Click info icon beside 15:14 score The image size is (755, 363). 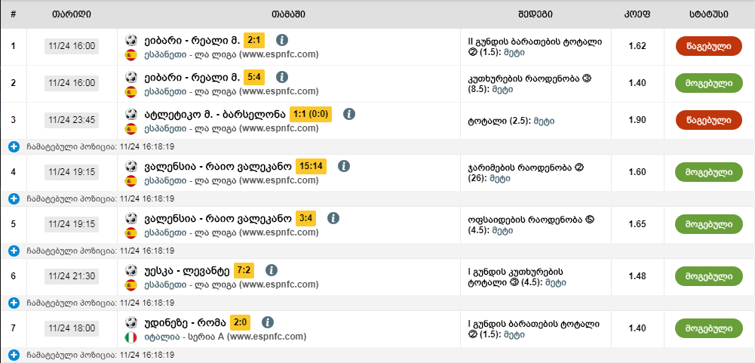point(343,165)
